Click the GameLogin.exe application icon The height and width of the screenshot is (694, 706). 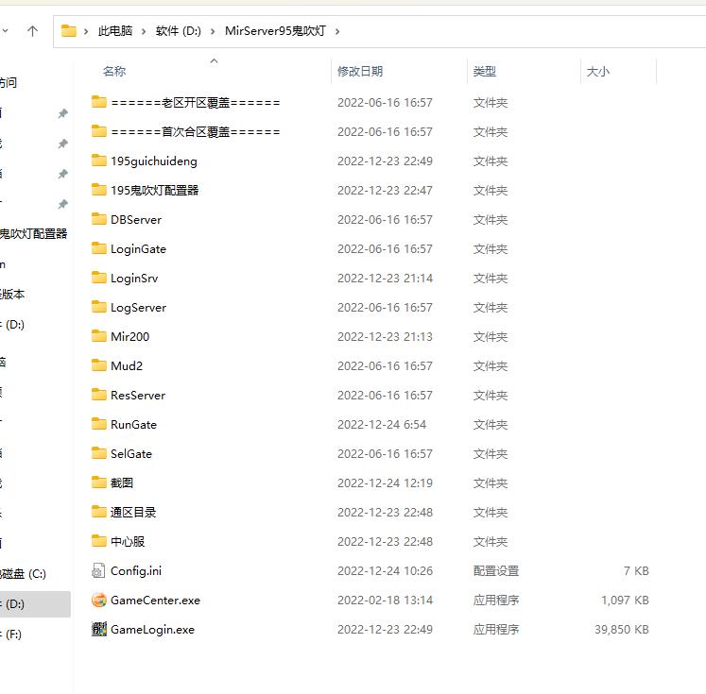pyautogui.click(x=99, y=629)
